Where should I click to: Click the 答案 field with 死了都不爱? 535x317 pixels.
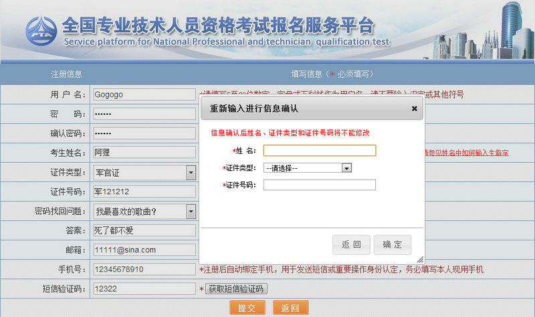click(x=143, y=231)
